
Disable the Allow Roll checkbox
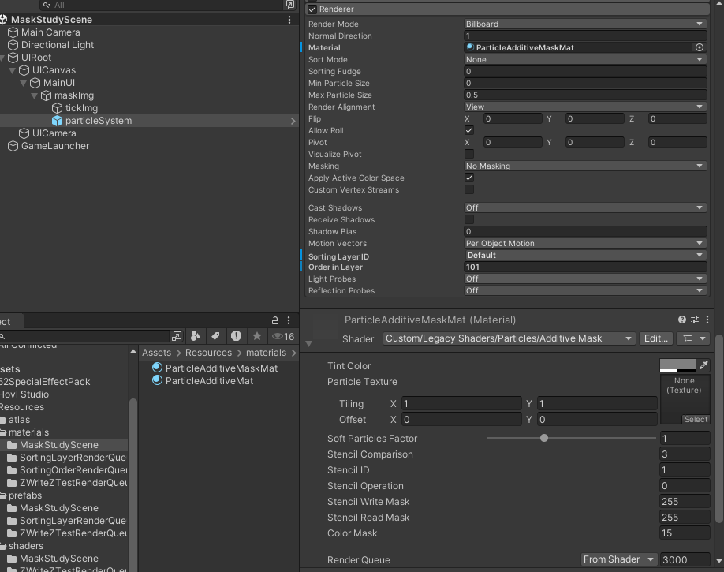(469, 130)
